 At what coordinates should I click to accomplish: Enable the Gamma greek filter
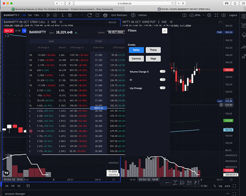[136, 58]
